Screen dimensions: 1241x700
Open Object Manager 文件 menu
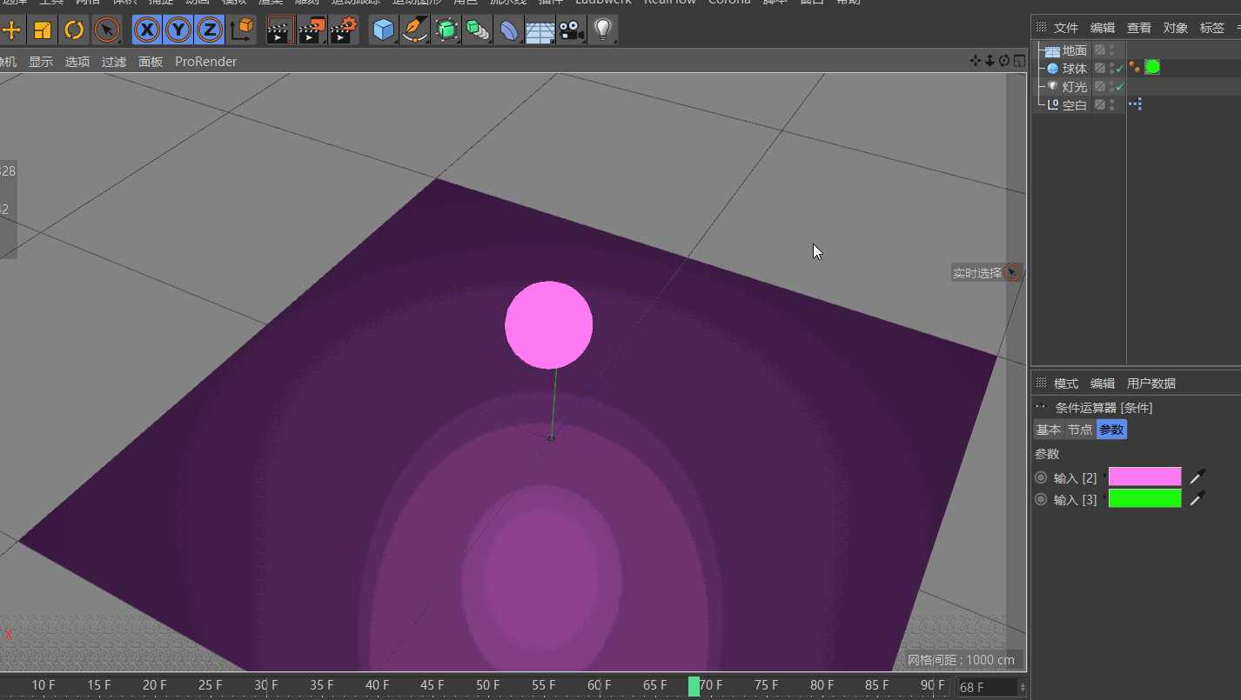pyautogui.click(x=1065, y=28)
